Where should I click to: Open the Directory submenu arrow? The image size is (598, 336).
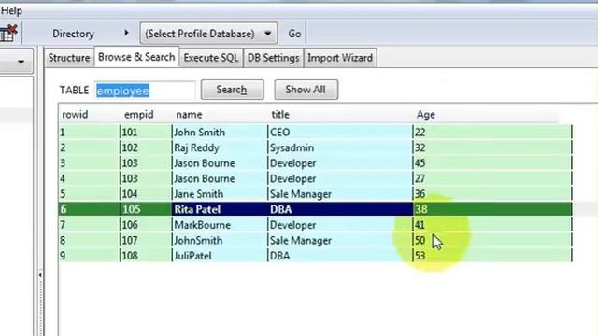126,34
